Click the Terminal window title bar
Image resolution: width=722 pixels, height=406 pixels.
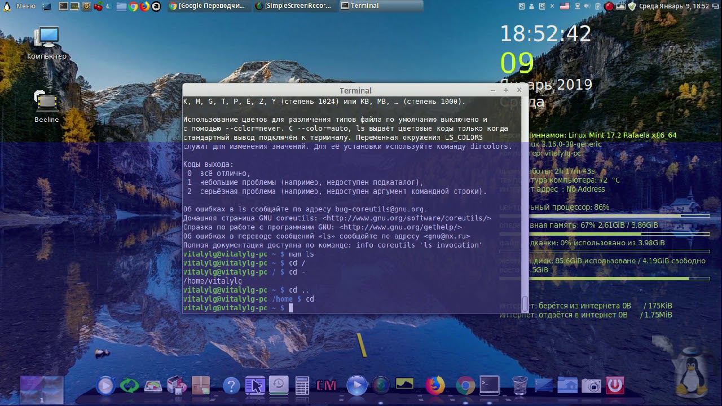click(x=355, y=90)
